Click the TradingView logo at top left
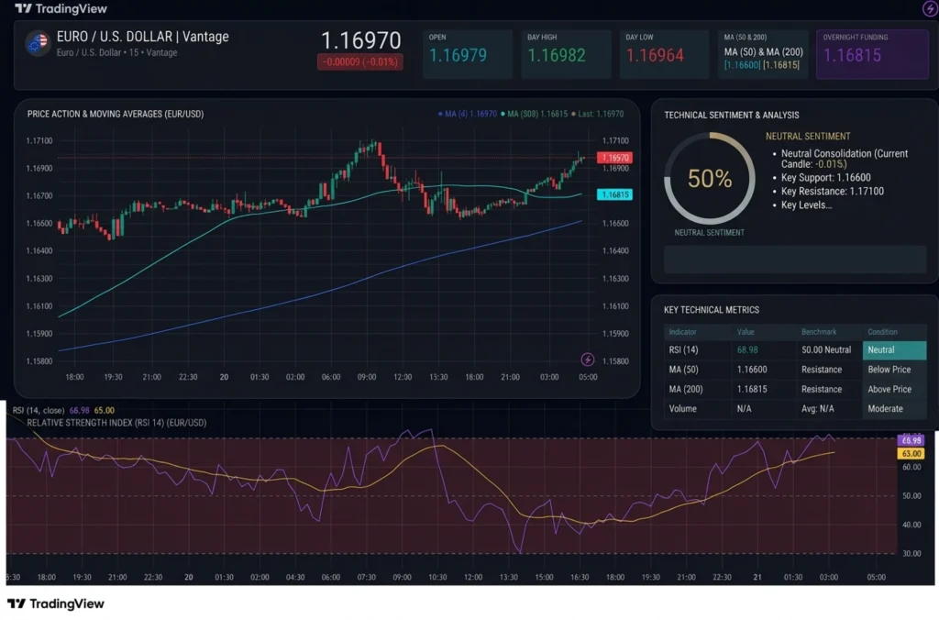This screenshot has width=939, height=620. tap(61, 8)
